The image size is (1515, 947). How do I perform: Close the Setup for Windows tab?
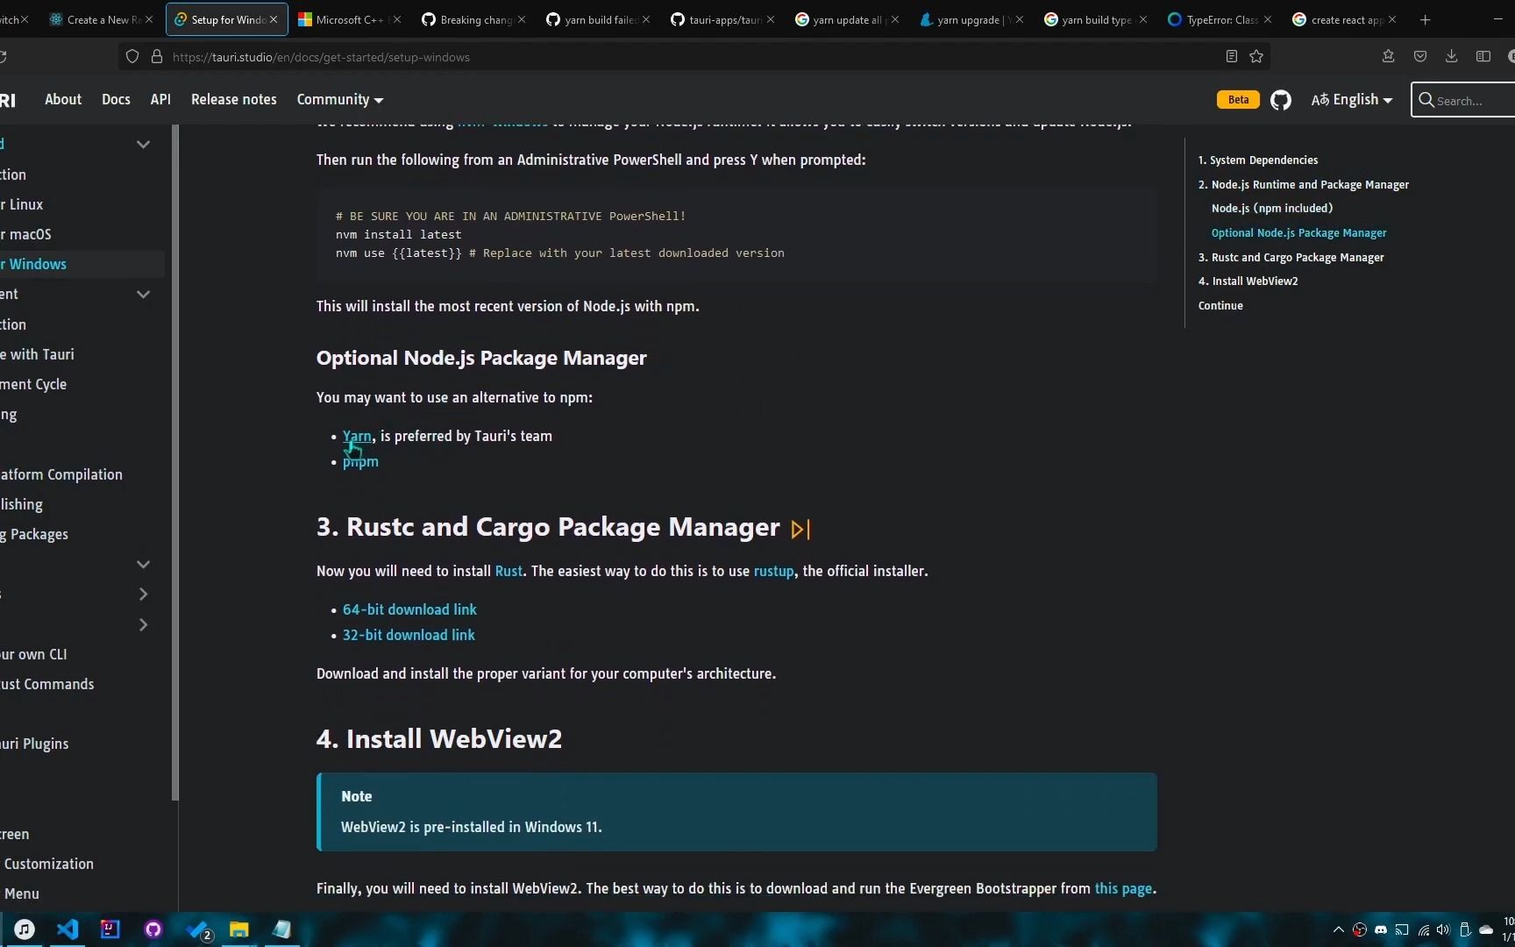274,19
